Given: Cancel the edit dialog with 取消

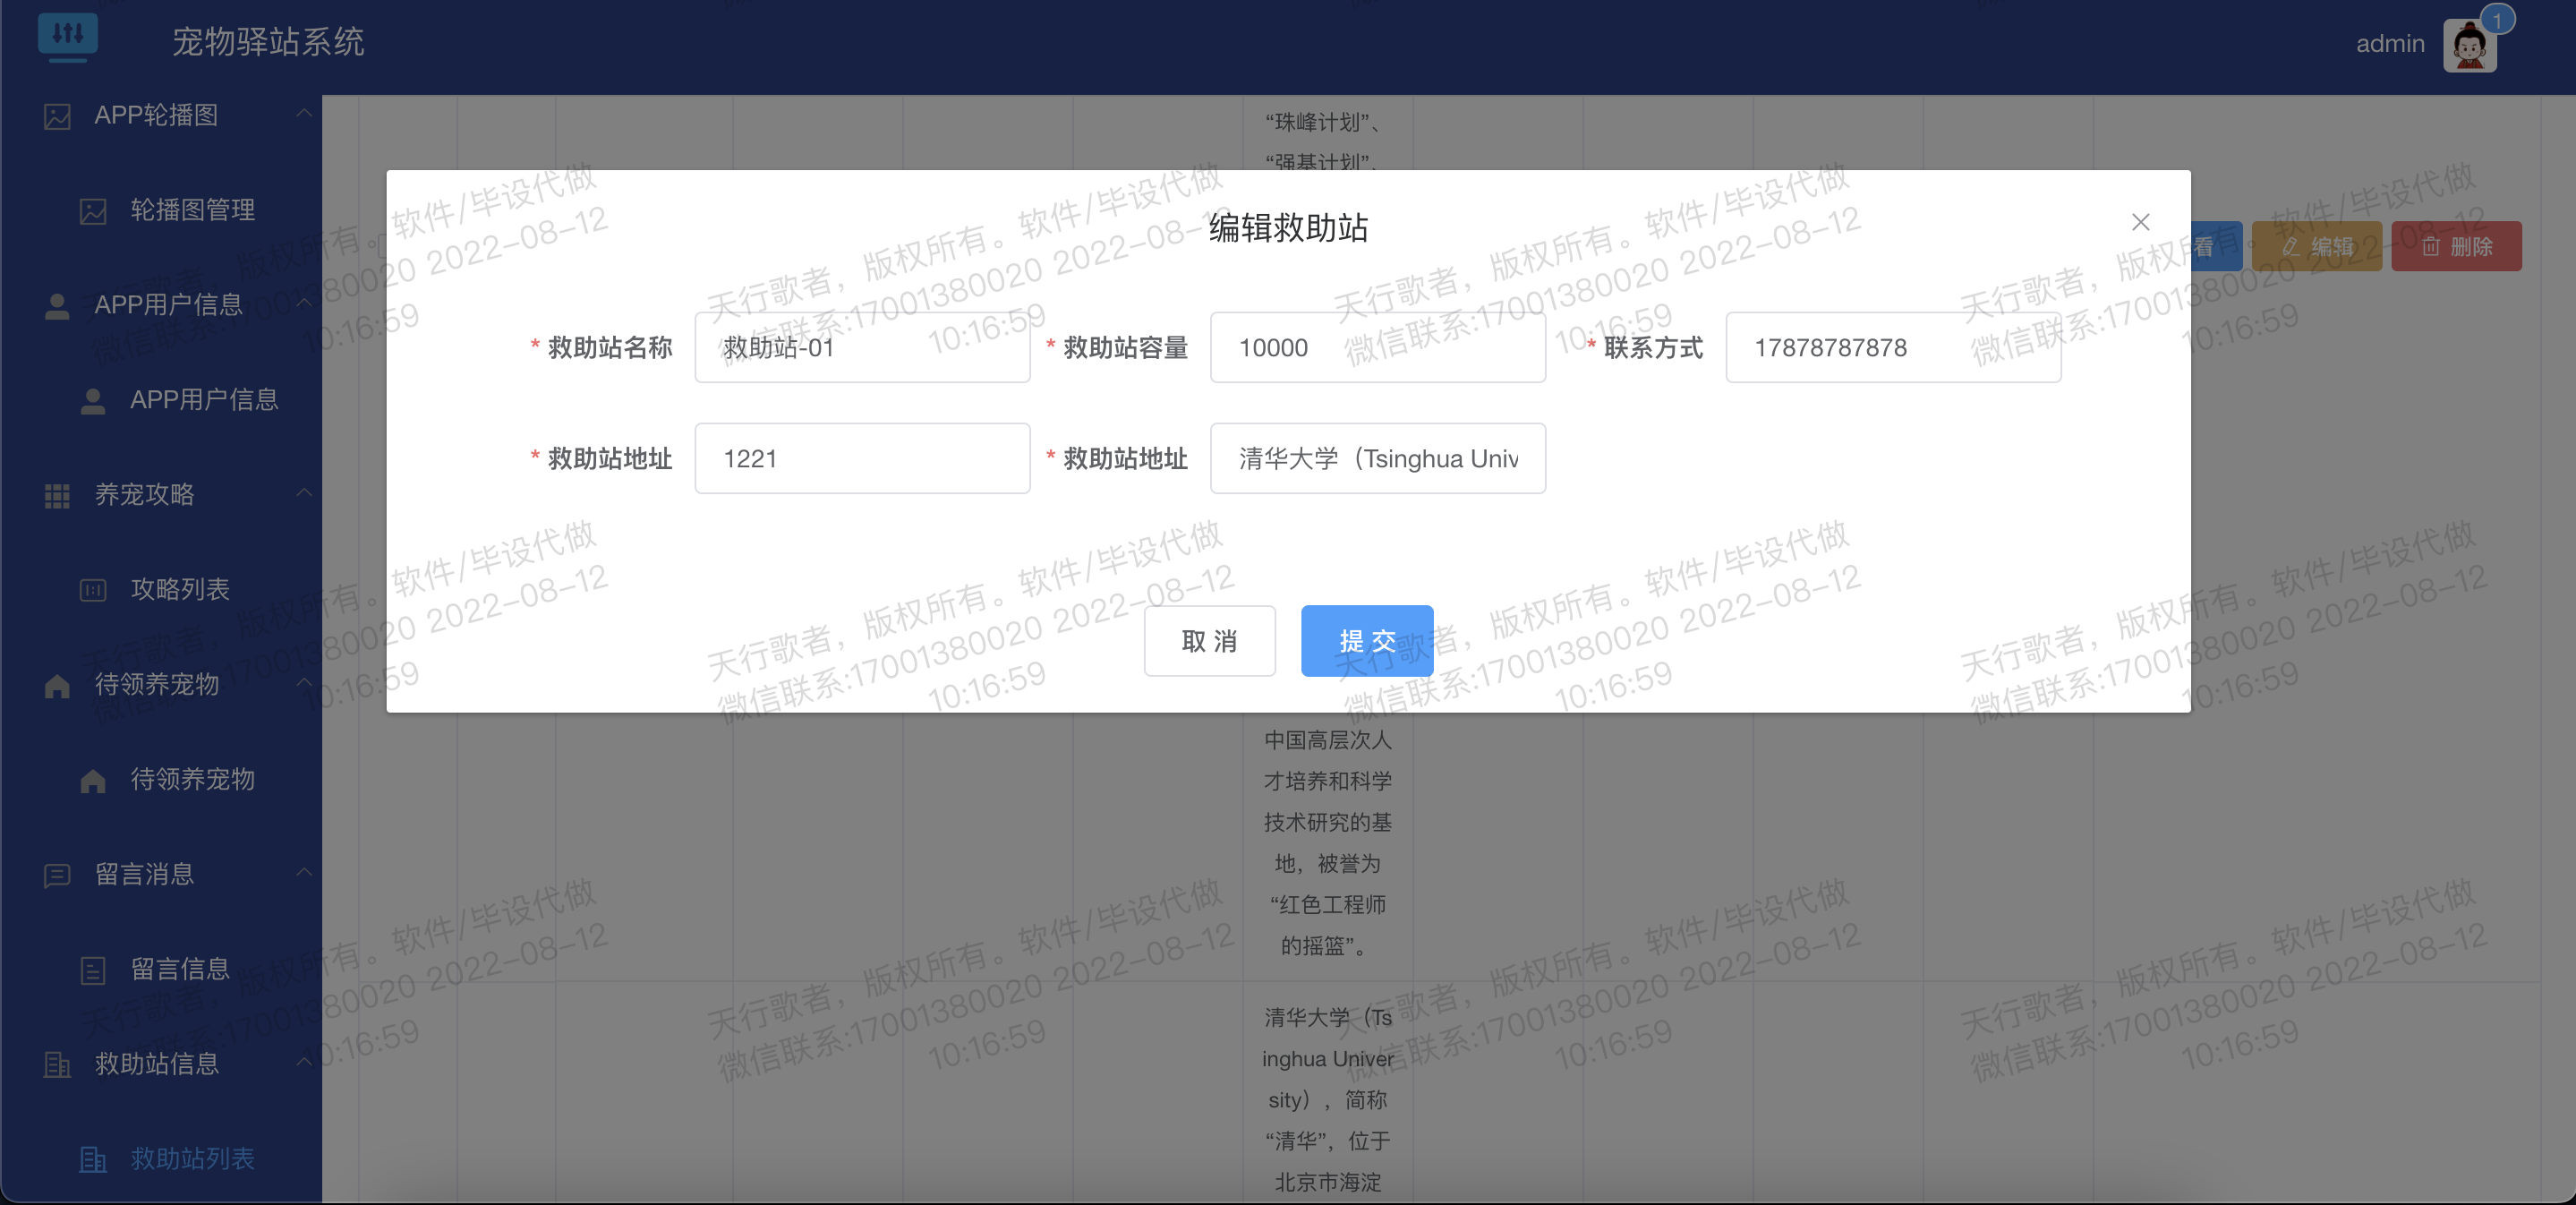Looking at the screenshot, I should (1210, 641).
